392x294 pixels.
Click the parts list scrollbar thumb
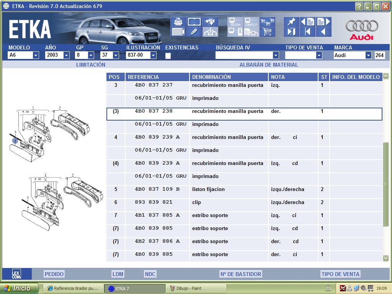click(x=386, y=184)
